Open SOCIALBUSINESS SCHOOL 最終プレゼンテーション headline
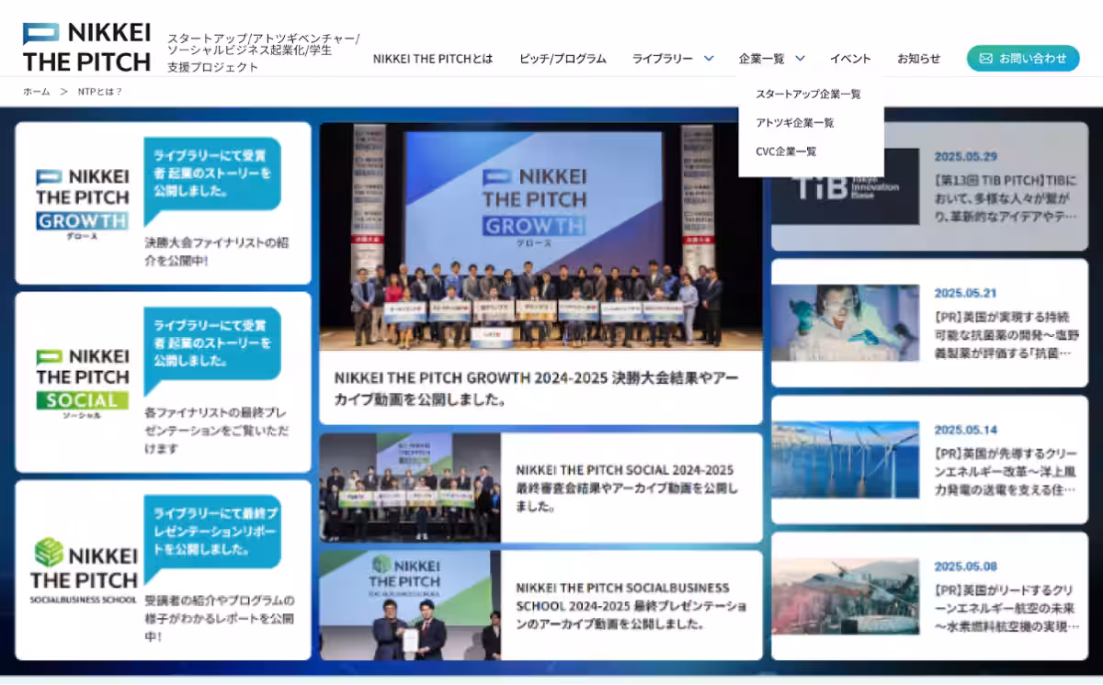The height and width of the screenshot is (685, 1103). point(631,605)
